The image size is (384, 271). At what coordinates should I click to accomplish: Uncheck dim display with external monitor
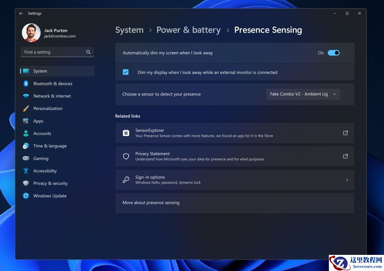(x=126, y=72)
